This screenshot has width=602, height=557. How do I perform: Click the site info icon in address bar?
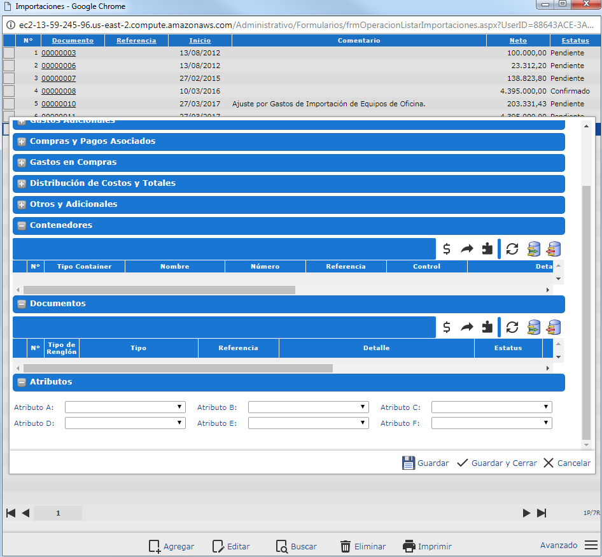tap(11, 25)
